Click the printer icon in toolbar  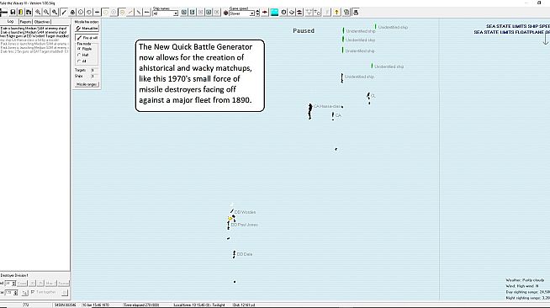tap(356, 13)
